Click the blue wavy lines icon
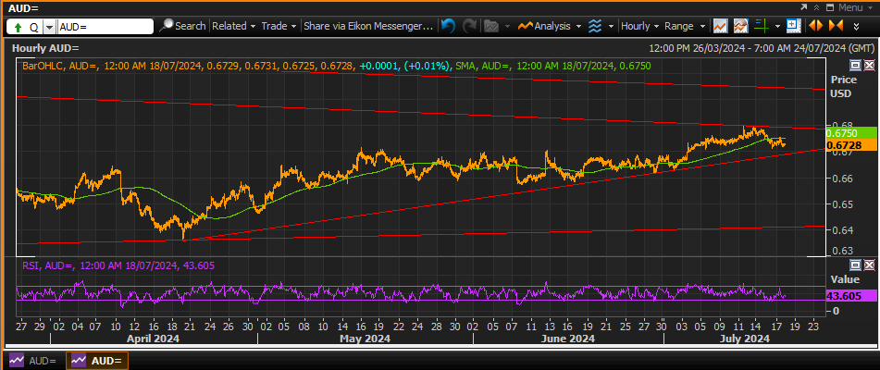Viewport: 880px width, 370px height. pos(596,26)
